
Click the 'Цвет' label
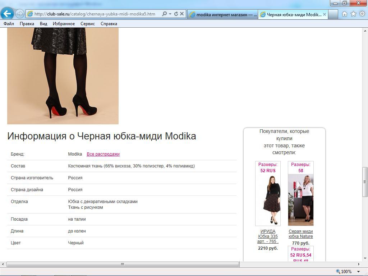16,243
